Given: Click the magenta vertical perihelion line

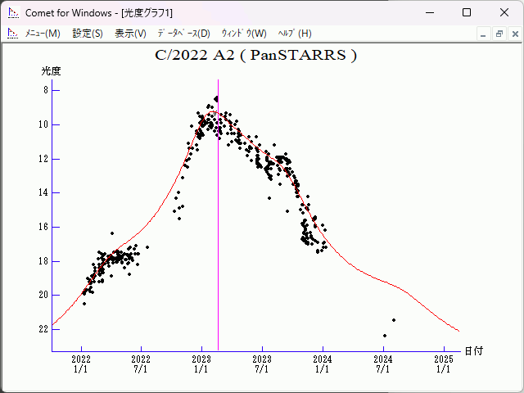Looking at the screenshot, I should coord(218,246).
